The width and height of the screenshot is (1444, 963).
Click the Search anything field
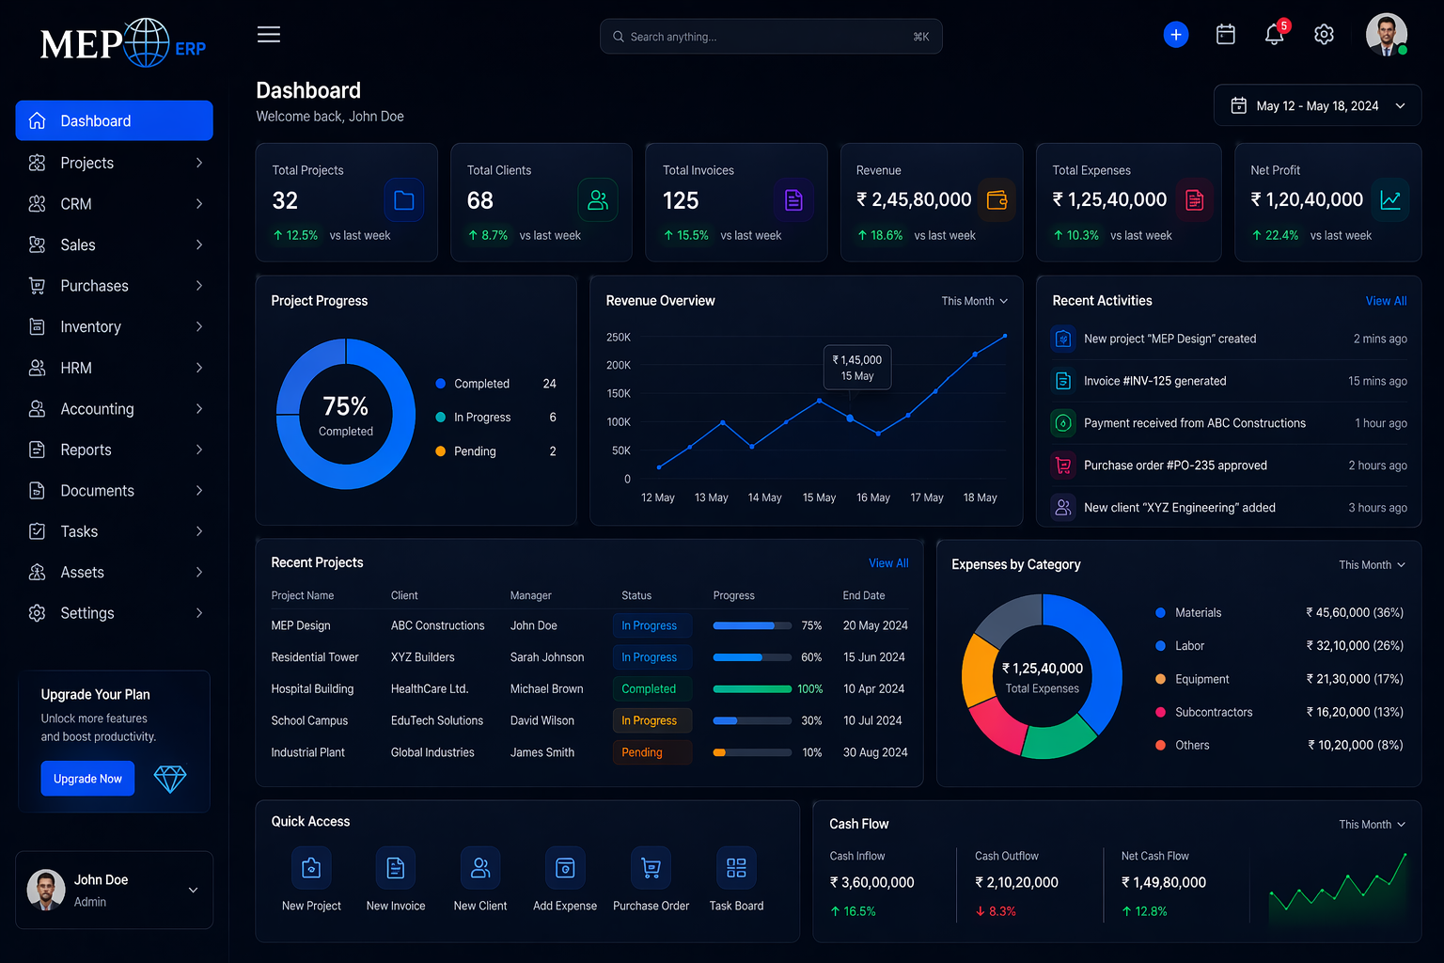click(x=771, y=37)
